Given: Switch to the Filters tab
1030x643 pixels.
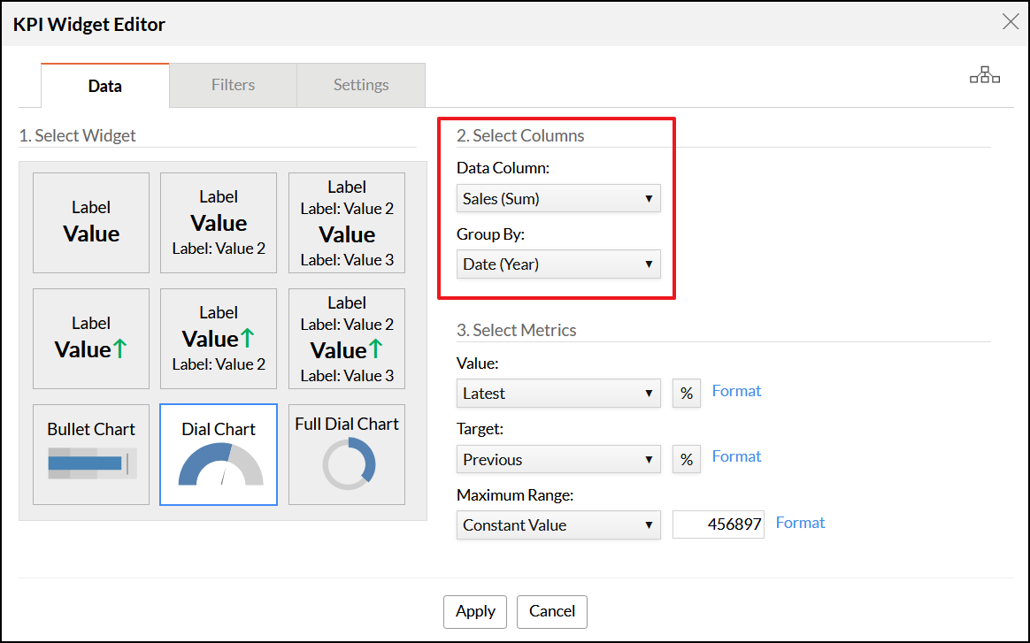Looking at the screenshot, I should tap(233, 85).
